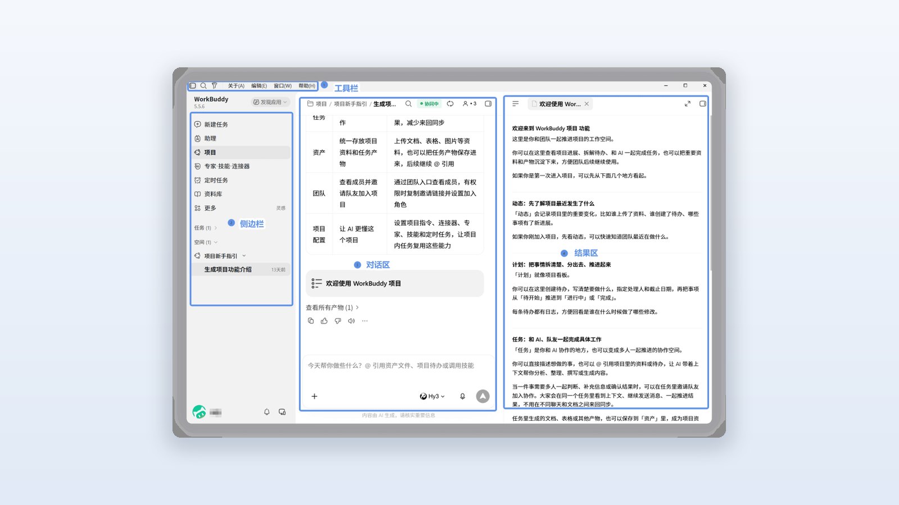Open the 窗口(W) menu
899x505 pixels.
tap(283, 86)
